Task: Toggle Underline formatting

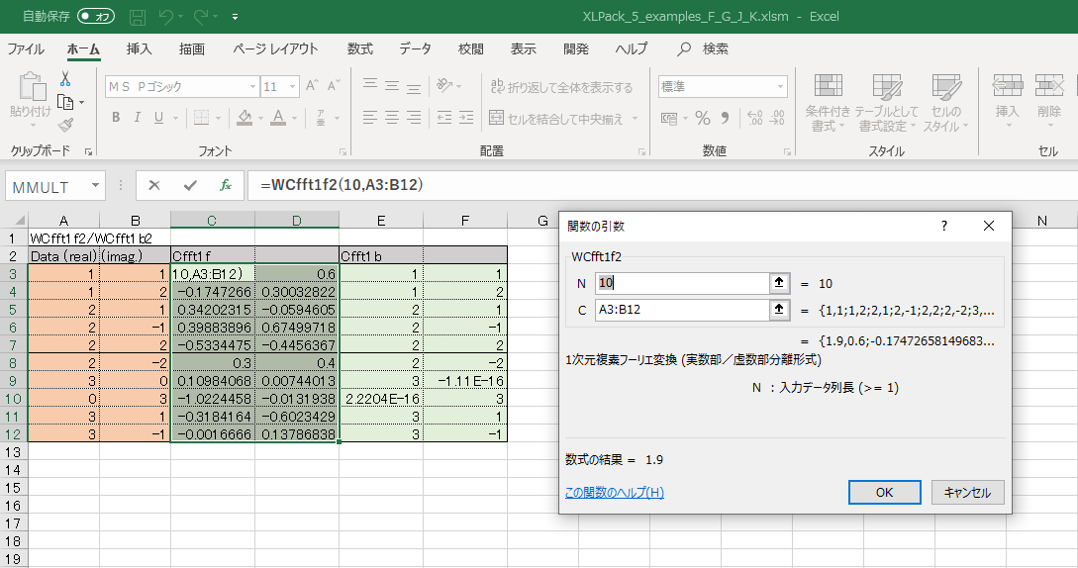Action: pyautogui.click(x=158, y=118)
